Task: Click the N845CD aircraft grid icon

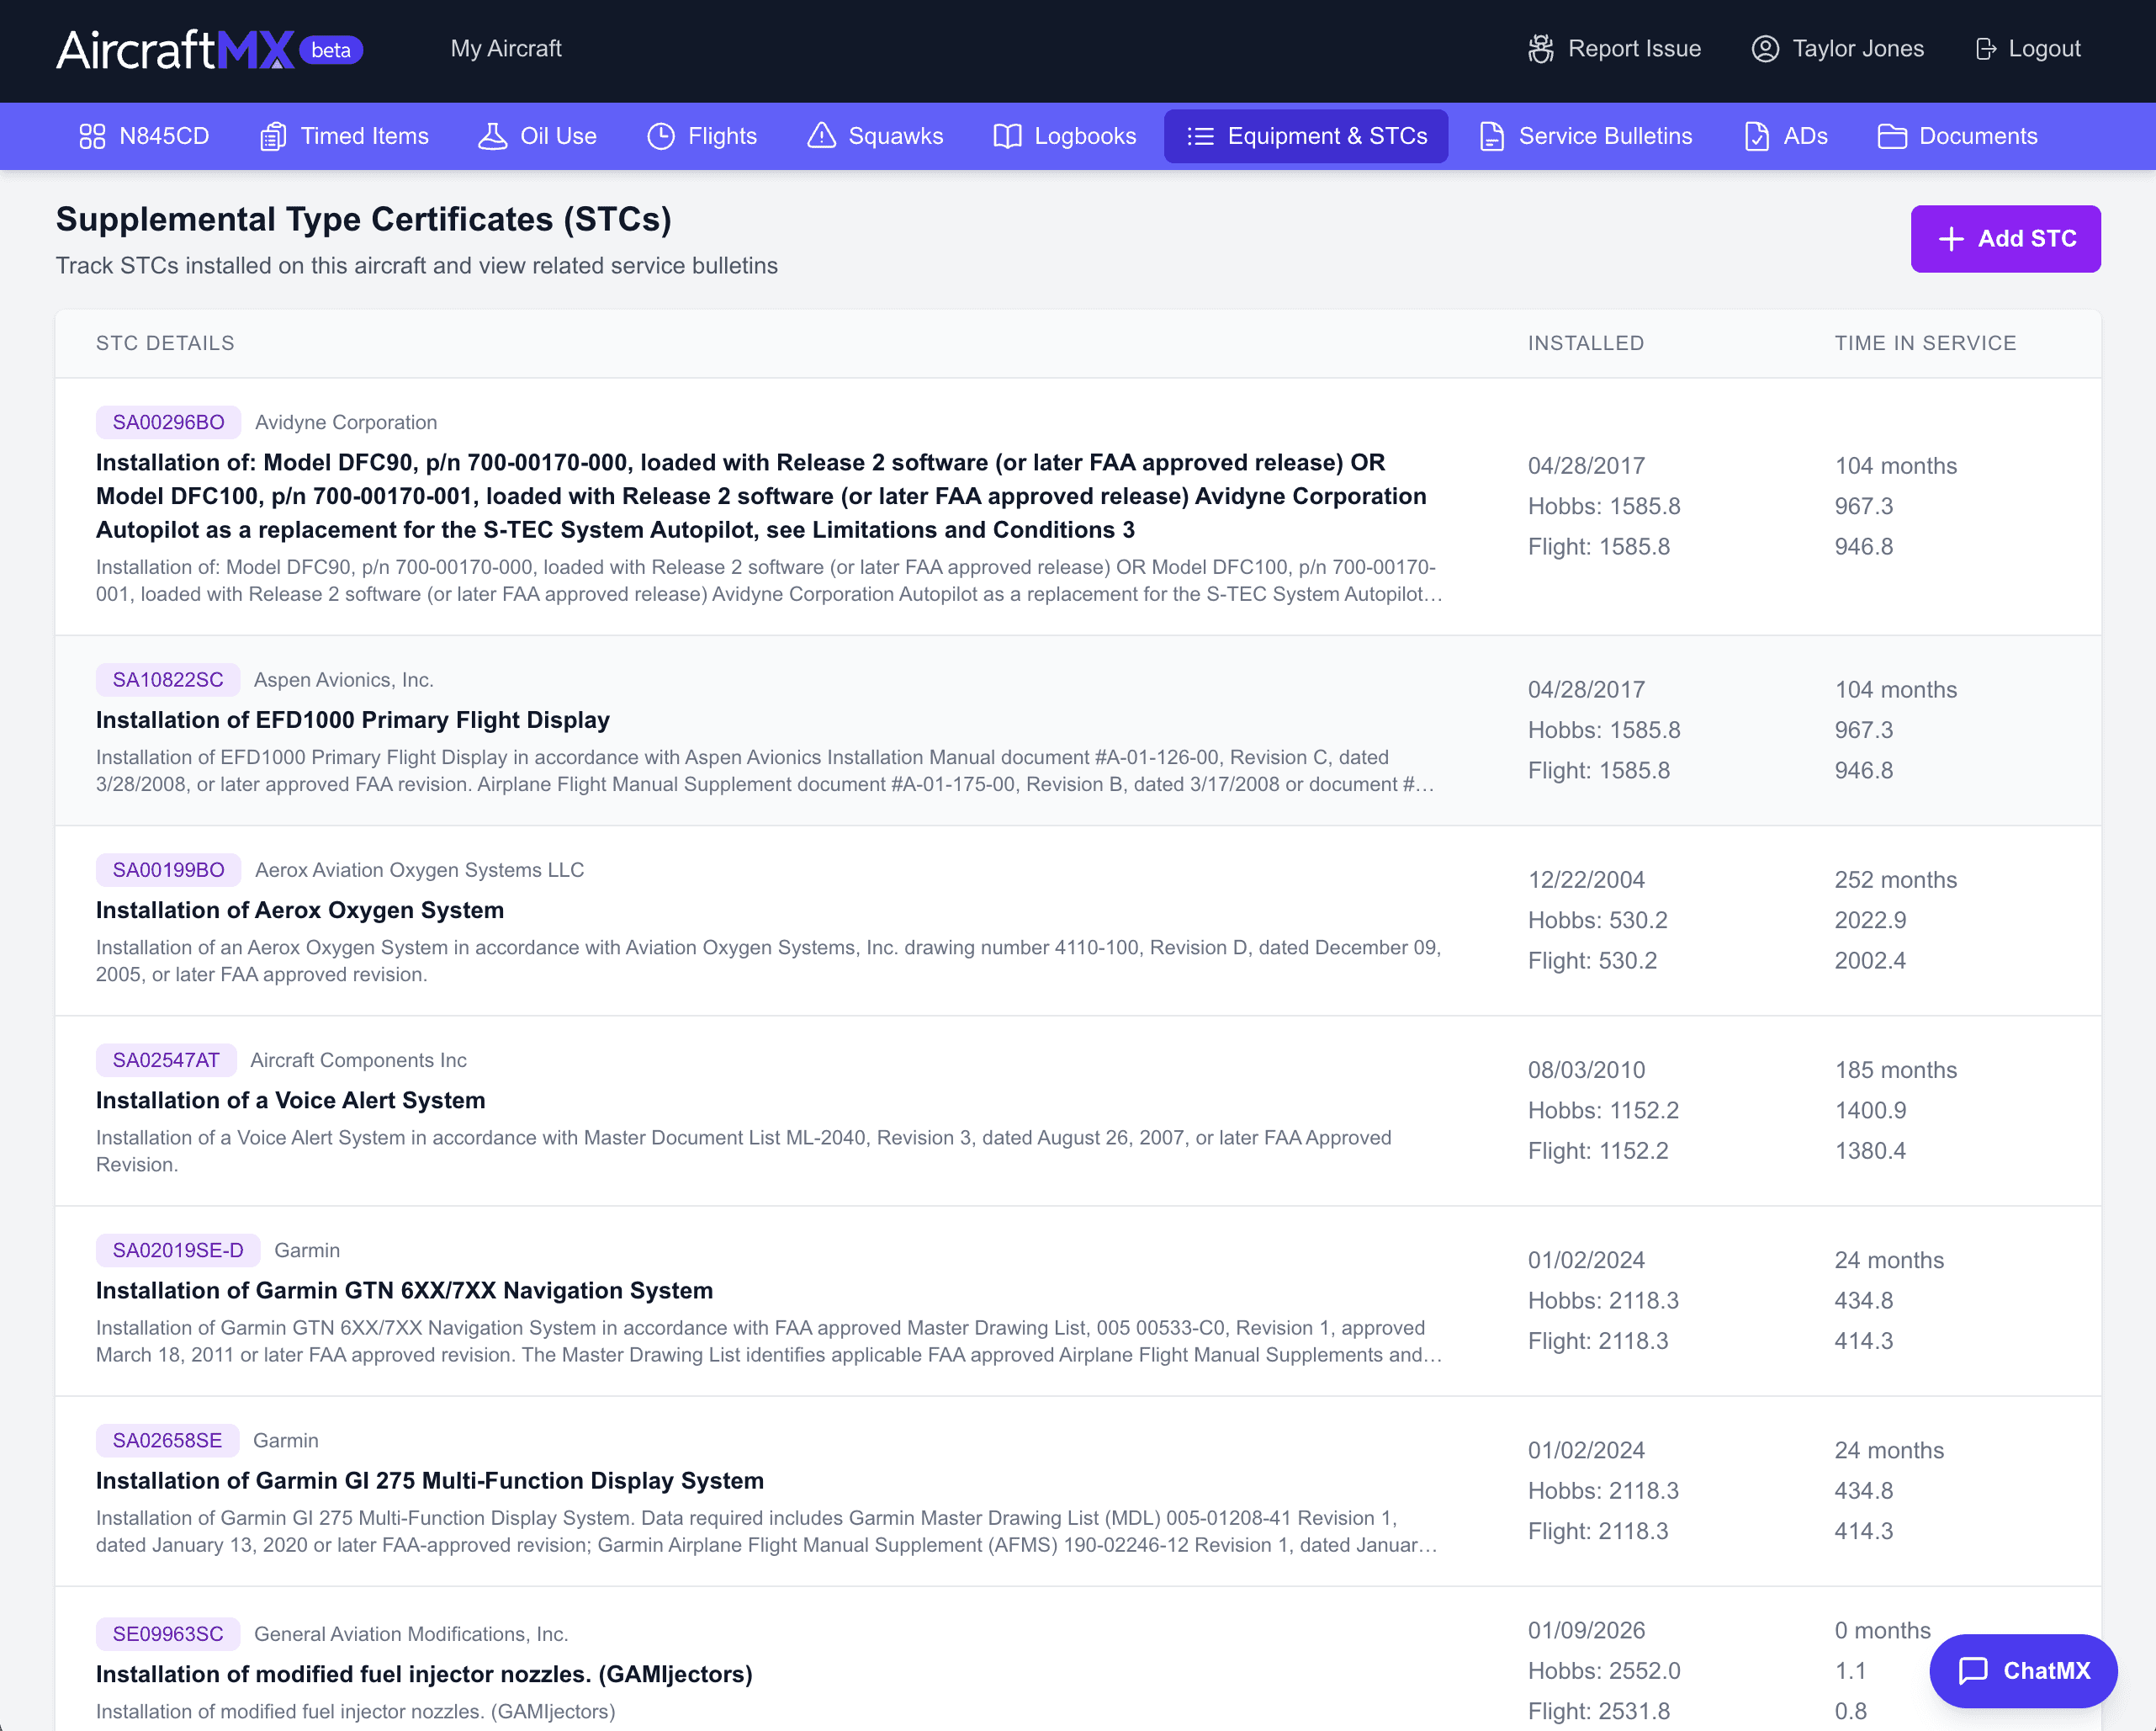Action: pyautogui.click(x=92, y=136)
